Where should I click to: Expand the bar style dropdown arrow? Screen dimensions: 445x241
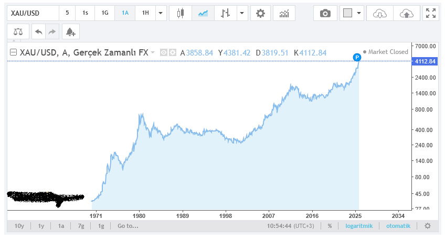[x=241, y=14]
